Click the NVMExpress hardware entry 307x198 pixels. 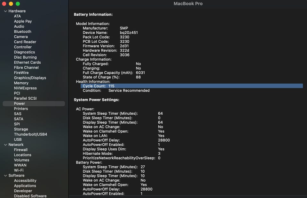[25, 88]
